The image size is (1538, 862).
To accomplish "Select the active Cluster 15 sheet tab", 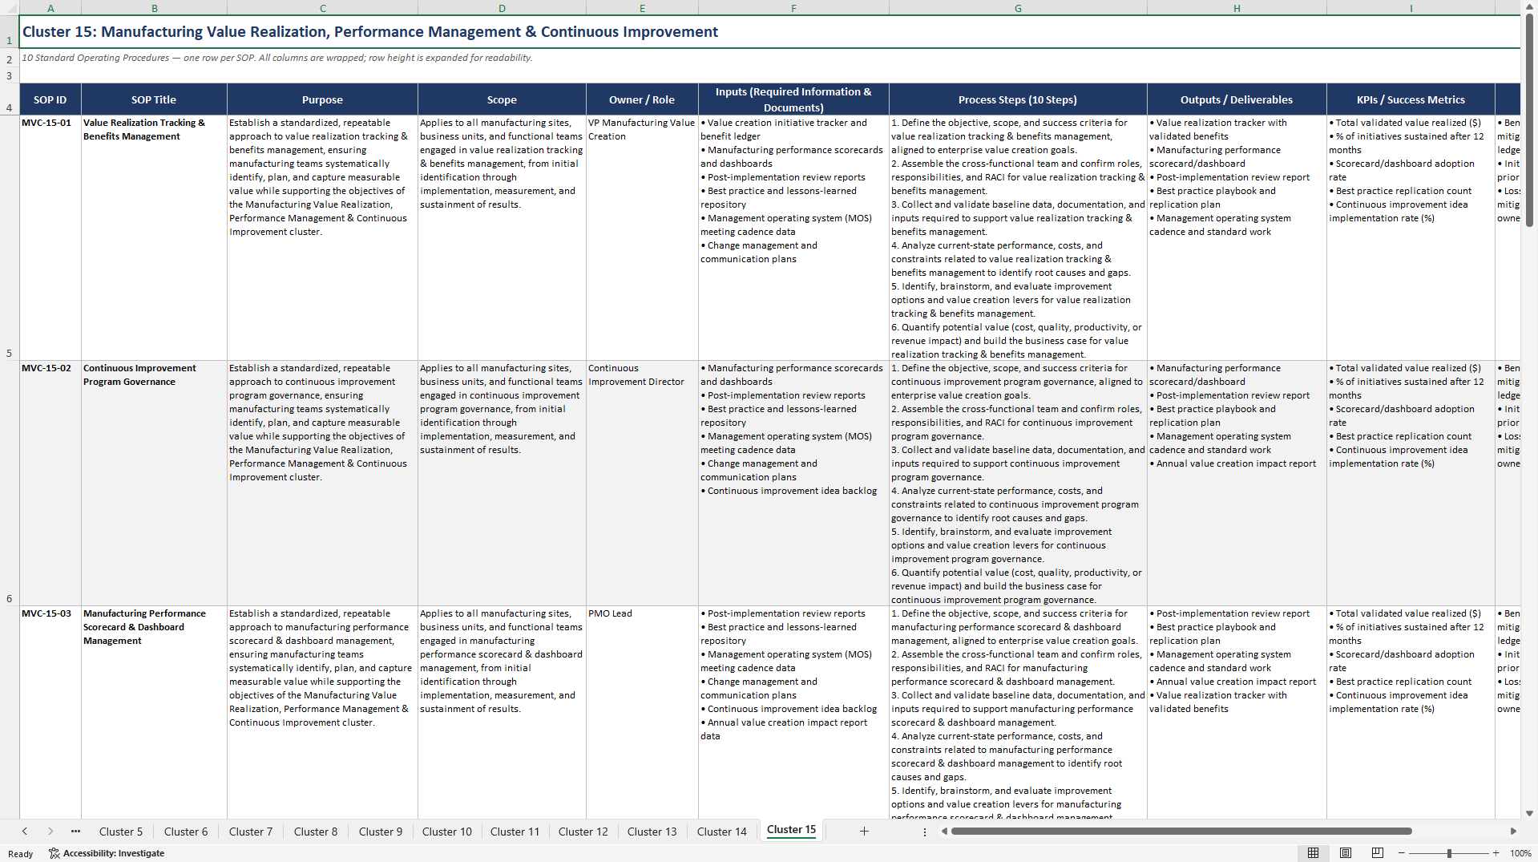I will pyautogui.click(x=791, y=830).
